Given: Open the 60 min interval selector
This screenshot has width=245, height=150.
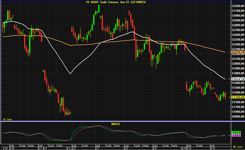Looking at the screenshot, I should (x=237, y=147).
